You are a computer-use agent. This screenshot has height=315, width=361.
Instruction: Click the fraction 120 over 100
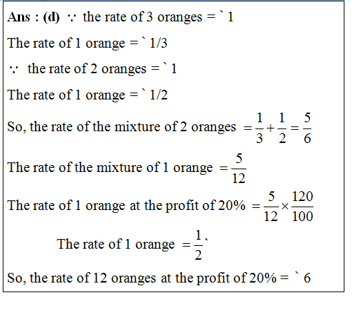point(302,207)
